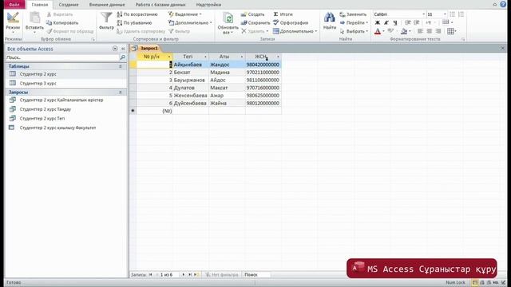511x287 pixels.
Task: Click the gridlines icon
Action: (450, 31)
